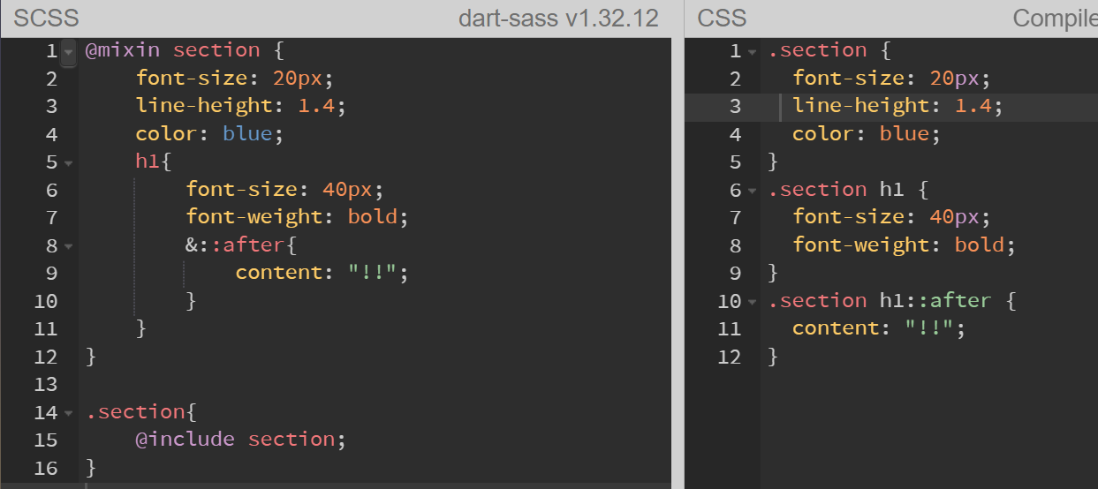1098x489 pixels.
Task: Collapse the &::after fold arrow on SCSS line 8
Action: [69, 245]
